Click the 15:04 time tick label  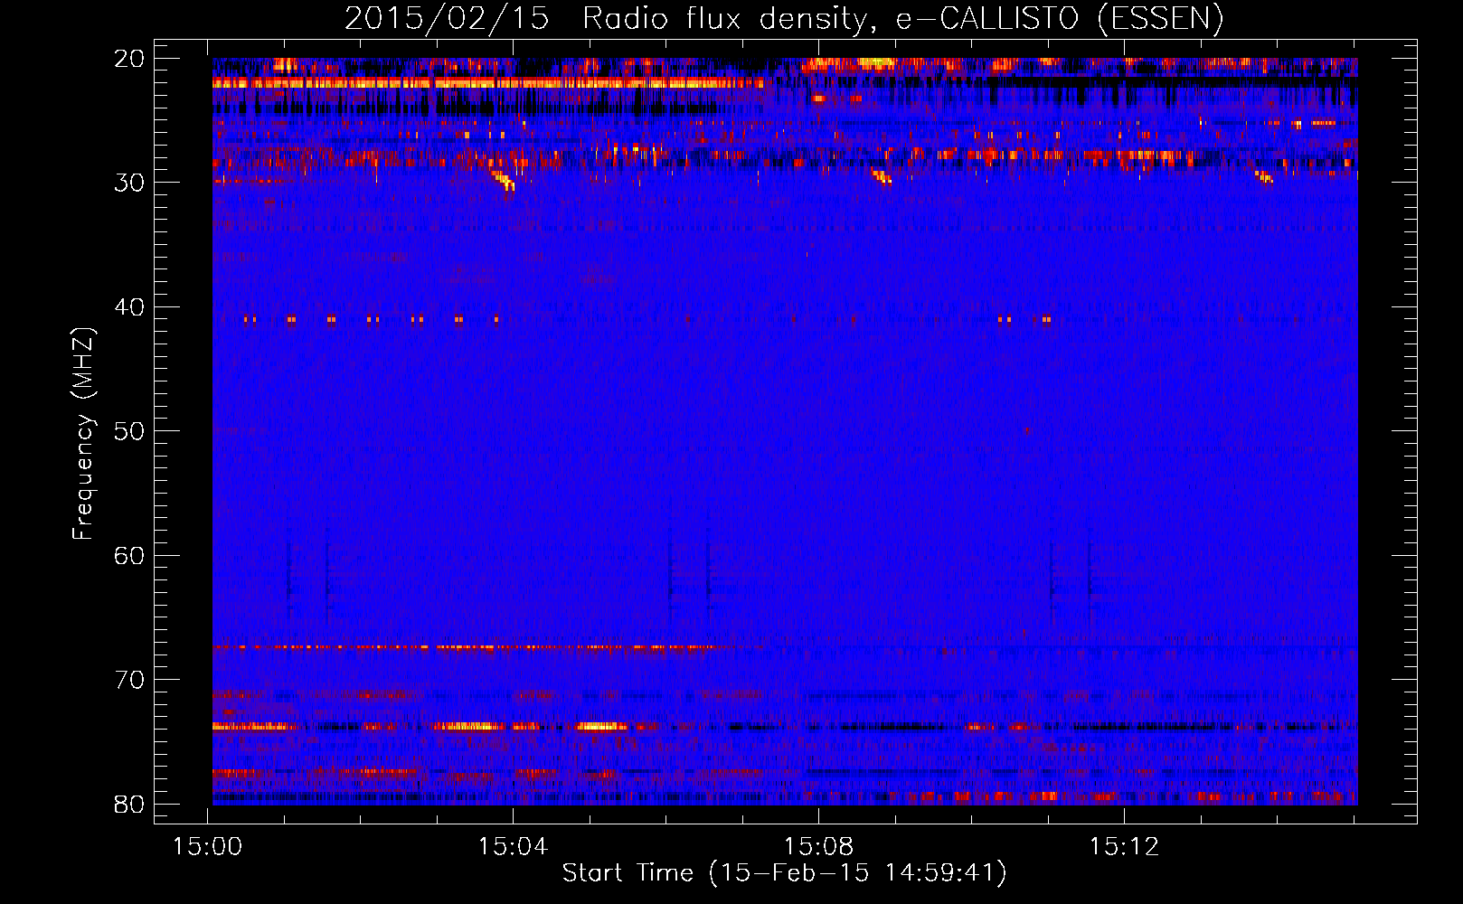514,847
